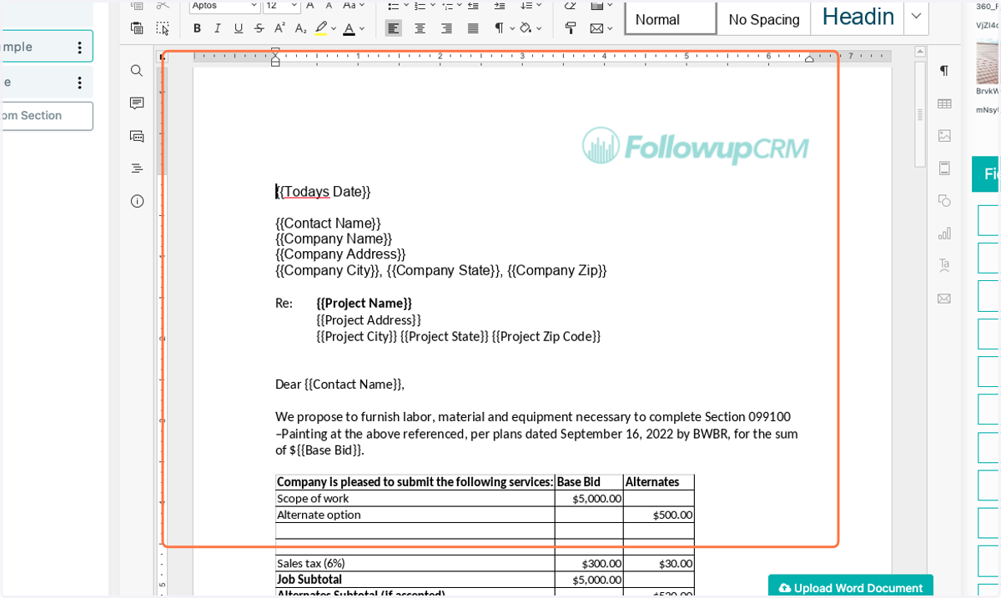This screenshot has width=1001, height=598.
Task: Click the 'Sales tax (6%)' table cell
Action: tap(415, 564)
